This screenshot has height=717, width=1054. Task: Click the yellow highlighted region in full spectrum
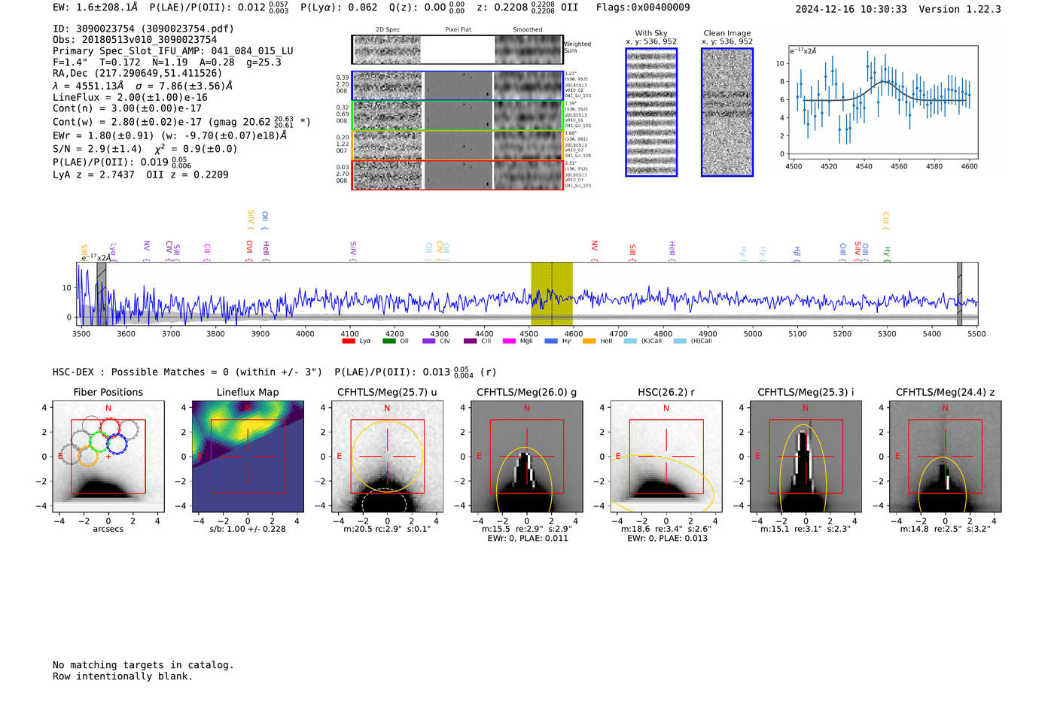(552, 294)
